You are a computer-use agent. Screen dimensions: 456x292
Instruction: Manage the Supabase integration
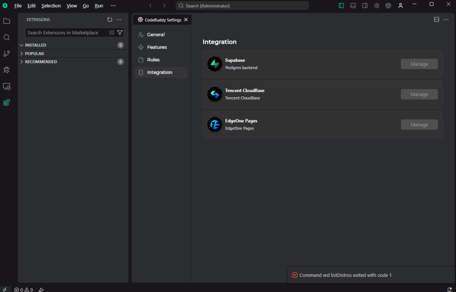pos(419,64)
